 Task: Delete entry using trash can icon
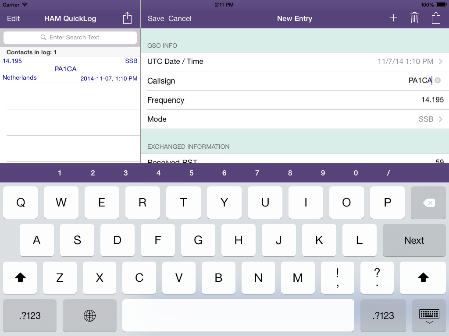click(414, 18)
